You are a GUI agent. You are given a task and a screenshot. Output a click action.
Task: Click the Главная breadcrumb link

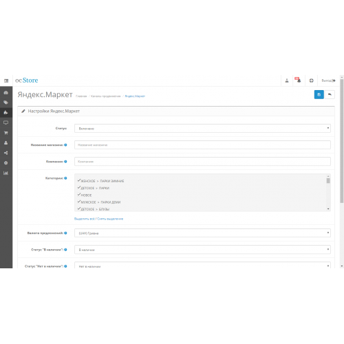point(81,96)
